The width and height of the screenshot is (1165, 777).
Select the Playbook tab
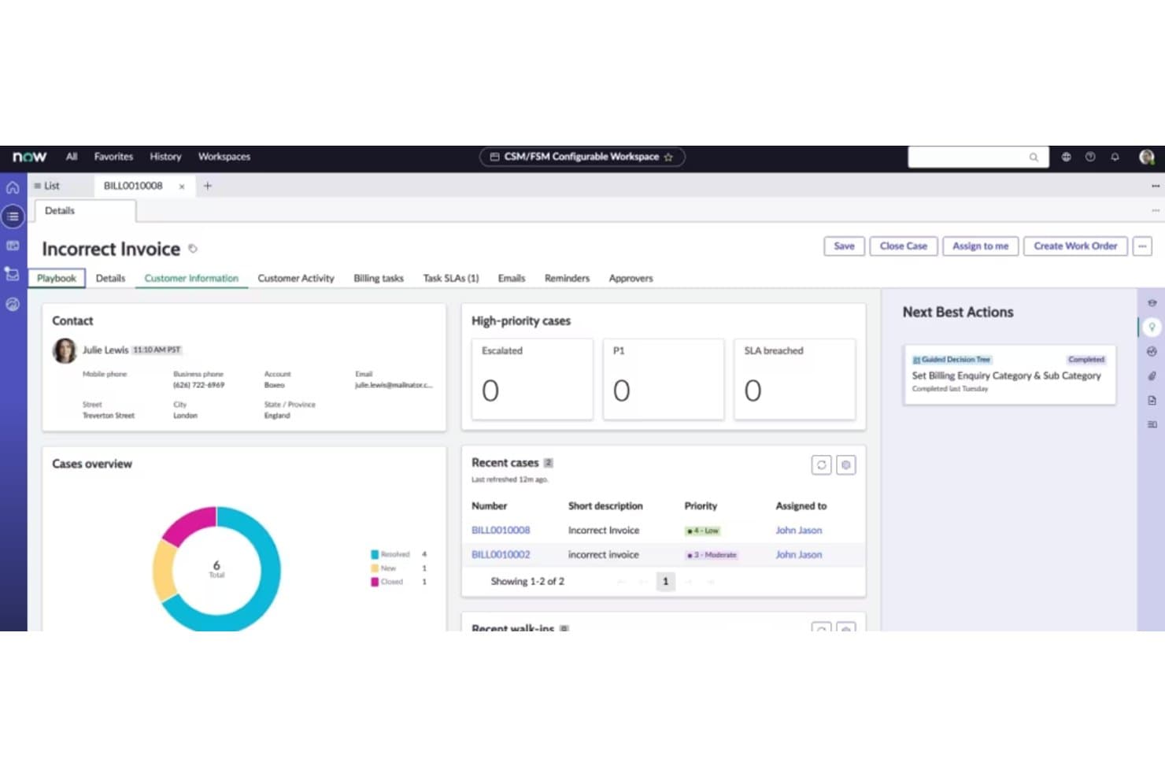pos(57,278)
